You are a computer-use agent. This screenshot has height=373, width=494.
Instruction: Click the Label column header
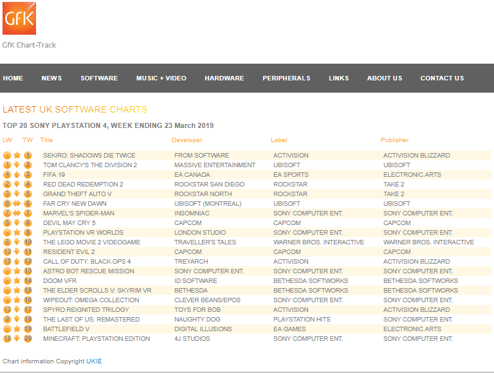click(x=279, y=140)
